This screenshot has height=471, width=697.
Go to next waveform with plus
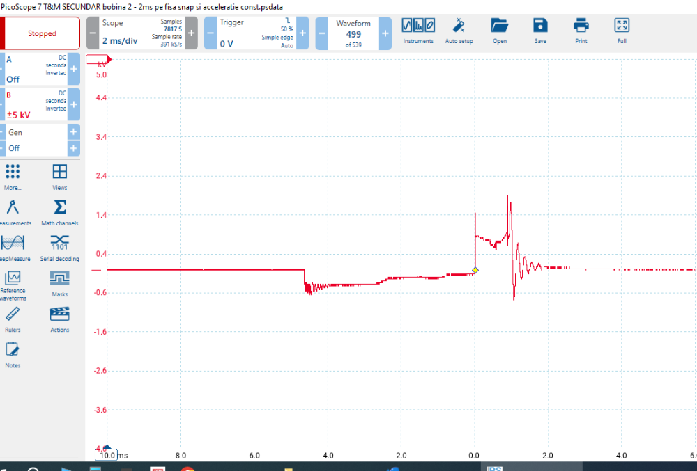click(385, 33)
